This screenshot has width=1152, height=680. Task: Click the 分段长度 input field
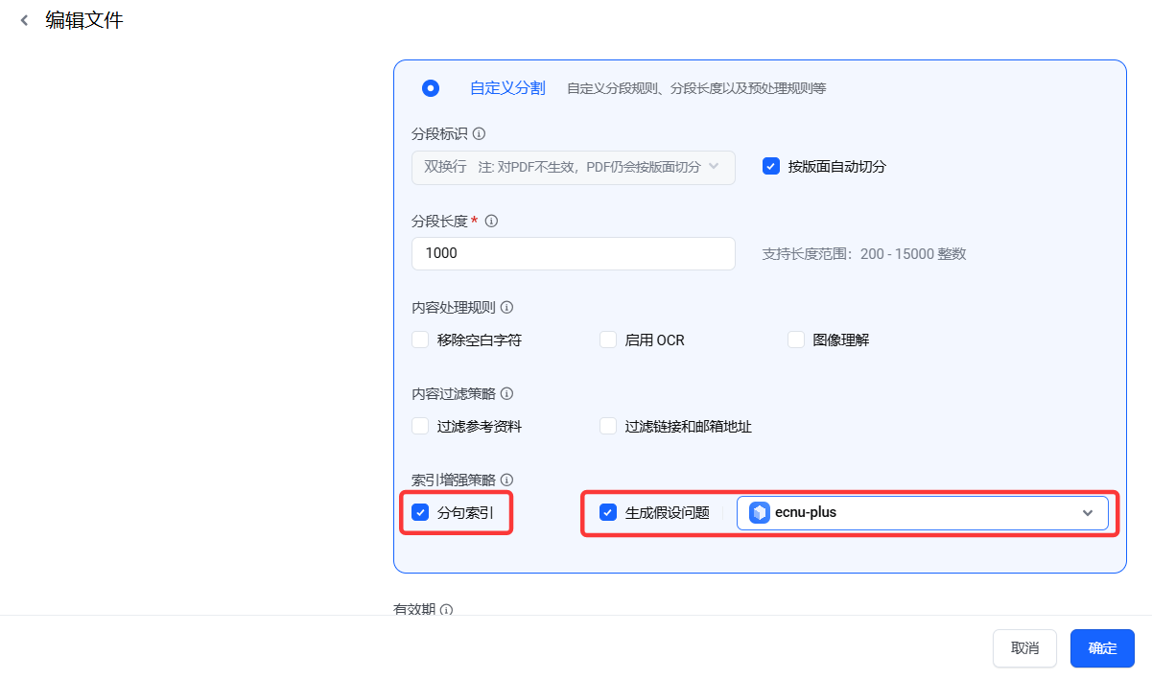point(573,253)
